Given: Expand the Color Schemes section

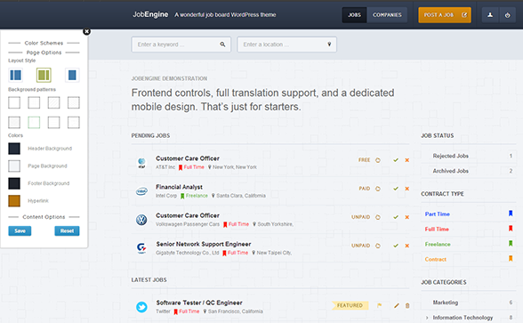Looking at the screenshot, I should click(x=44, y=43).
